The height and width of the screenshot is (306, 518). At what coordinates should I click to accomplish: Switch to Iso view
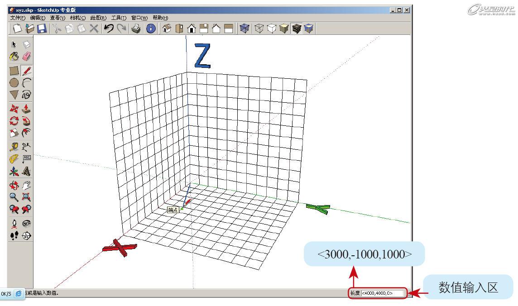click(167, 29)
